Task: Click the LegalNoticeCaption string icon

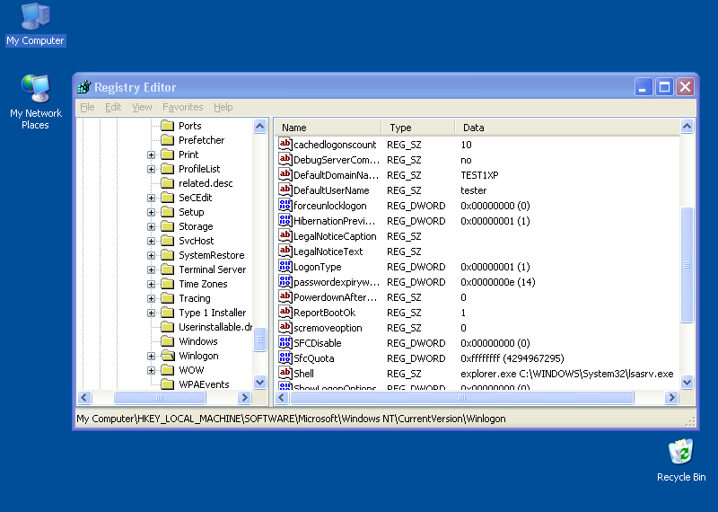Action: pyautogui.click(x=285, y=236)
